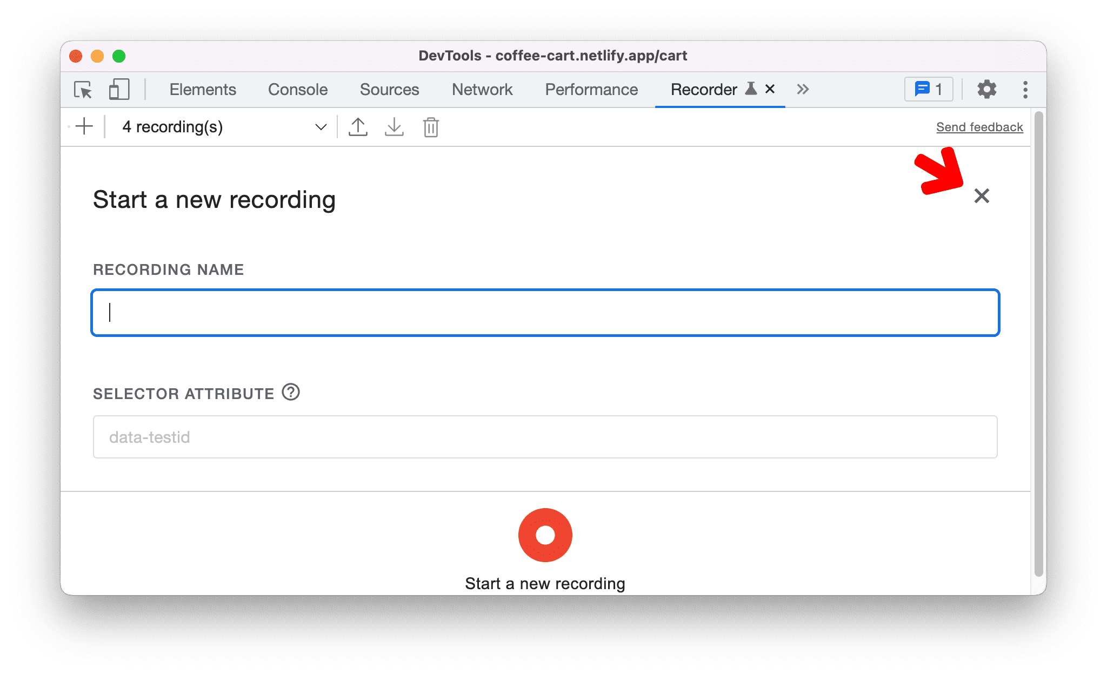The image size is (1107, 675).
Task: Expand the 4 recordings dropdown
Action: click(x=320, y=127)
